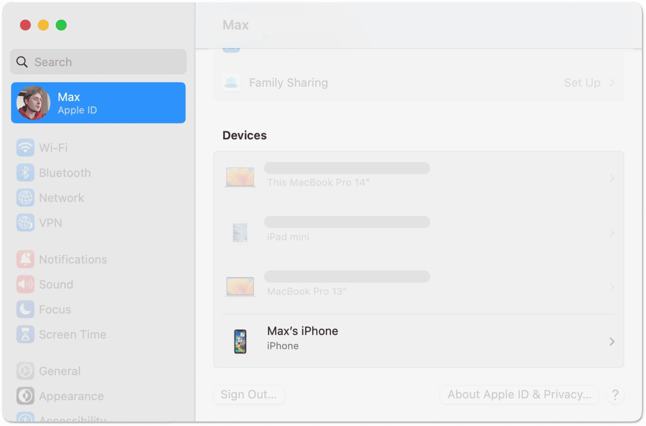Open Appearance settings label
Viewport: 646px width, 426px height.
(72, 396)
